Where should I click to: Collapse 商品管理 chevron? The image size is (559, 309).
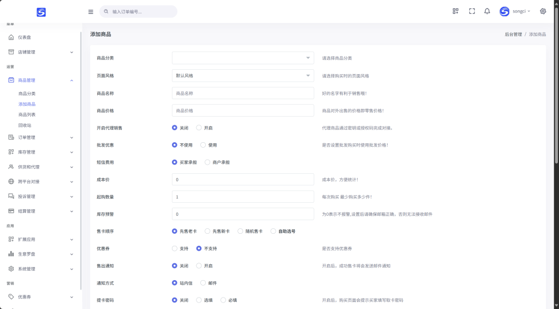click(x=72, y=81)
